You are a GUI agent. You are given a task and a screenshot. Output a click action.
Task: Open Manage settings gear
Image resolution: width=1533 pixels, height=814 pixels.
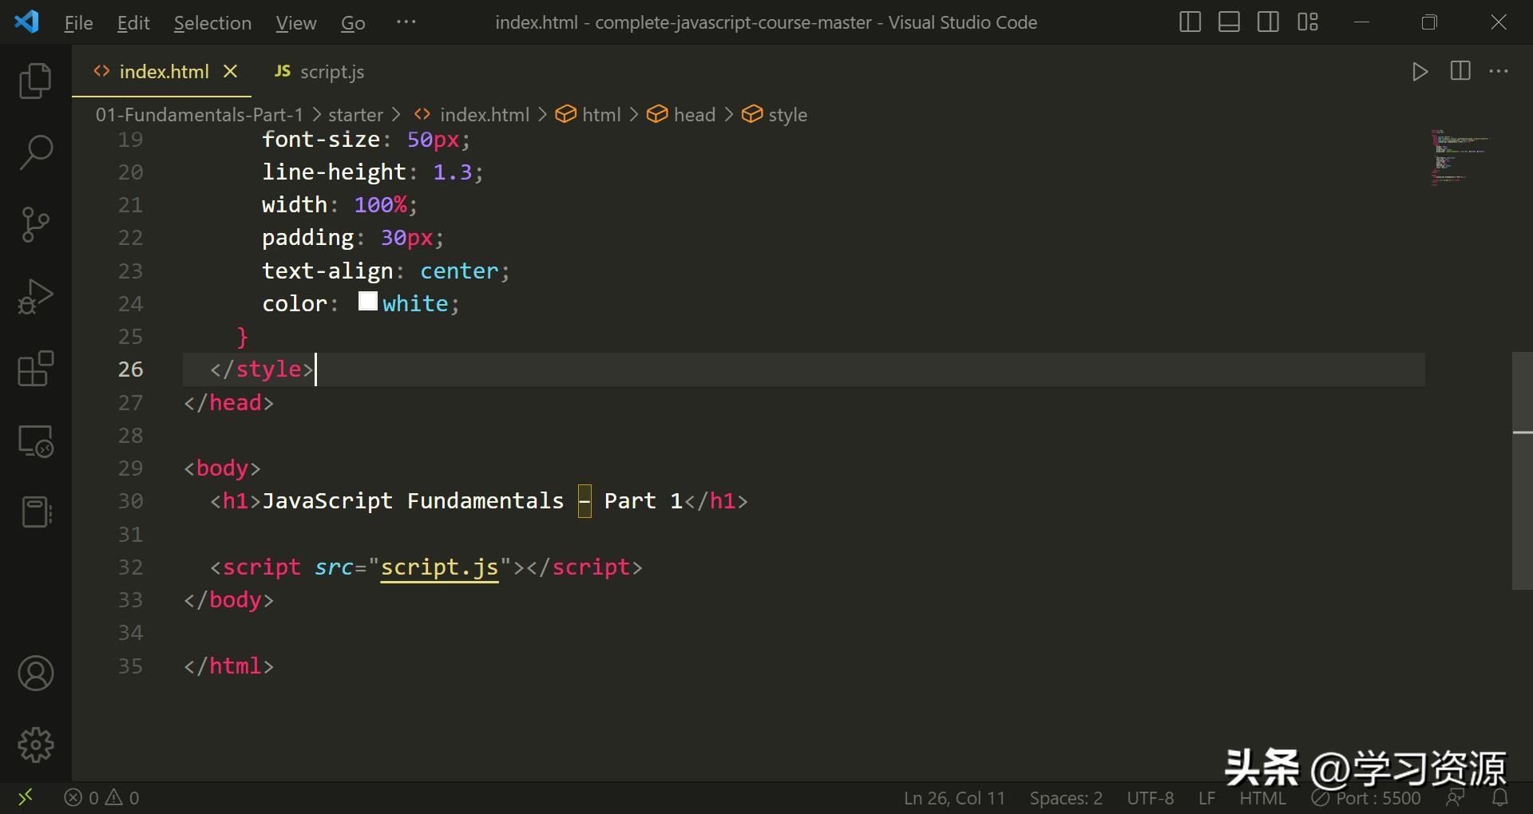[35, 745]
